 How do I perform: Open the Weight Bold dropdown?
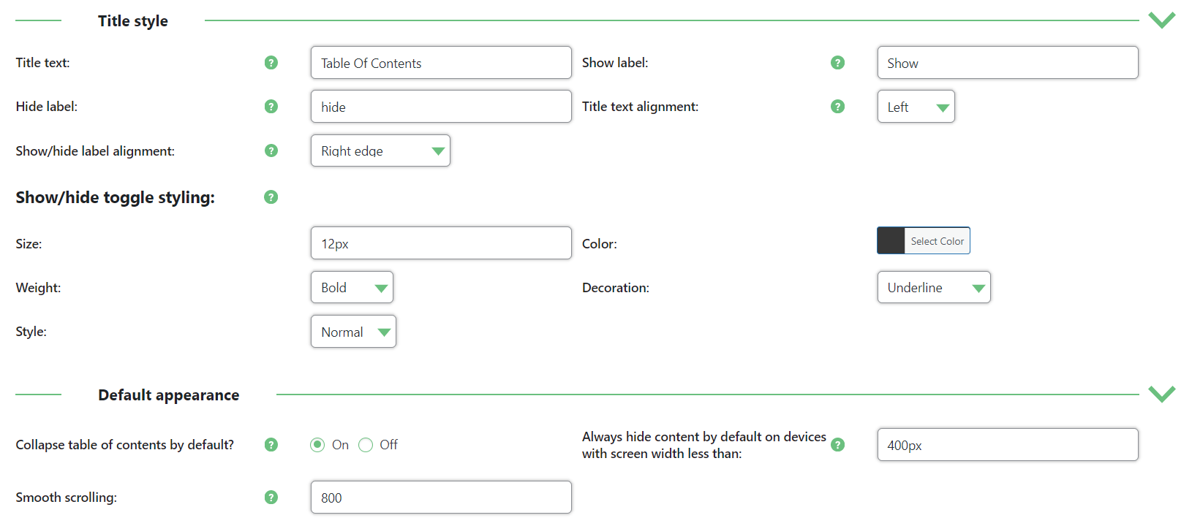352,287
